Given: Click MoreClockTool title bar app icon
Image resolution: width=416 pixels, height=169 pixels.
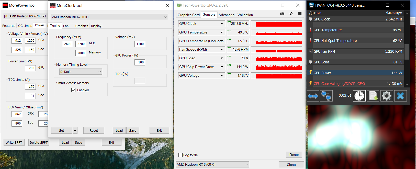Looking at the screenshot, I should 53,5.
